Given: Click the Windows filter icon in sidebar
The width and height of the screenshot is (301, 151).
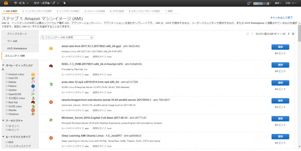Looking at the screenshot, I should (33, 114).
